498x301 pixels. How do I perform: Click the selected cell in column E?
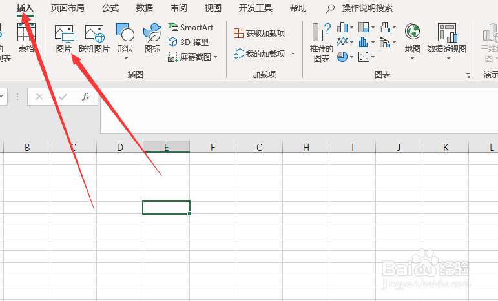click(167, 208)
